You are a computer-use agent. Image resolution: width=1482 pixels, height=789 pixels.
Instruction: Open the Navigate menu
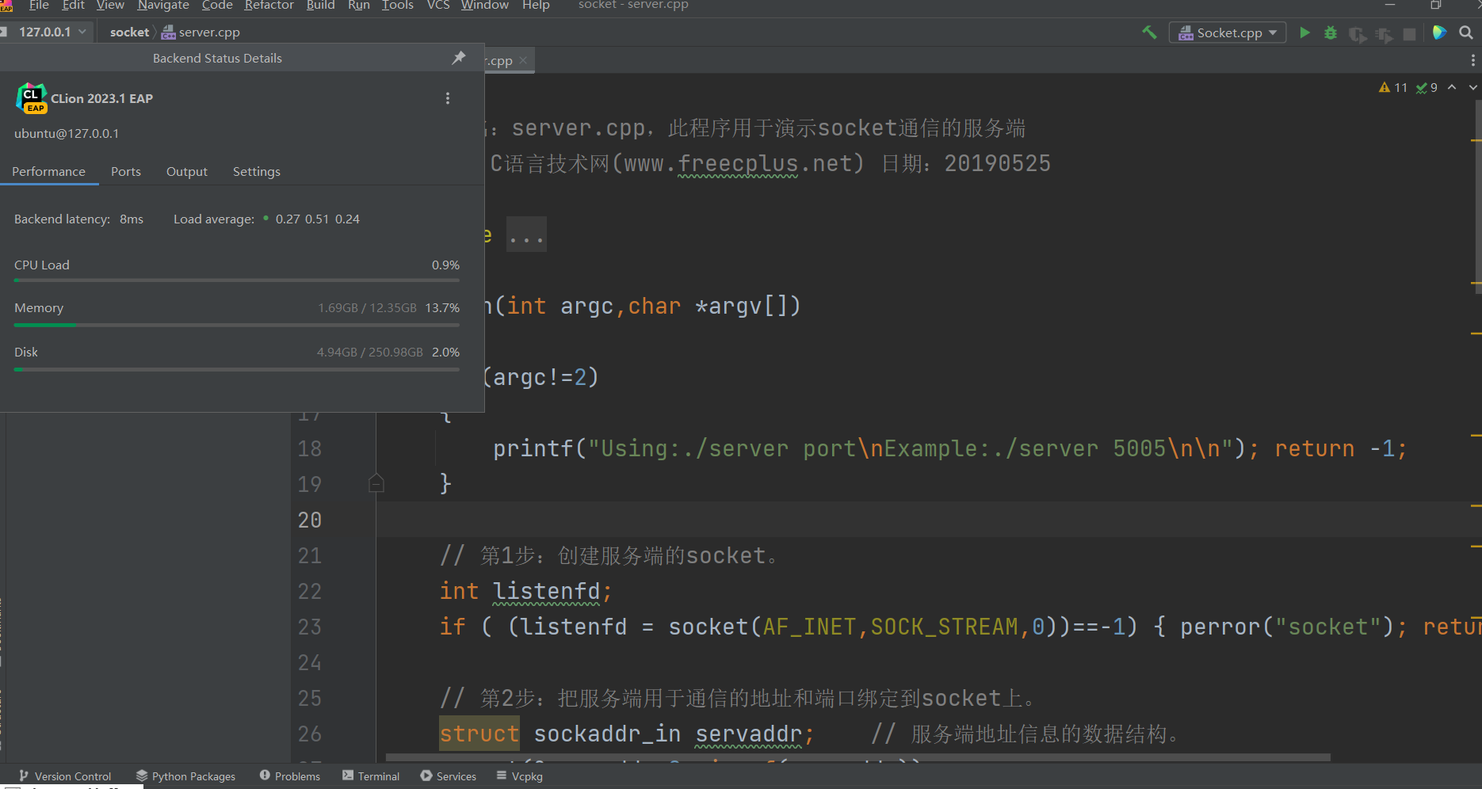click(163, 6)
